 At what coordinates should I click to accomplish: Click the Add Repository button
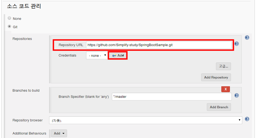tap(216, 77)
